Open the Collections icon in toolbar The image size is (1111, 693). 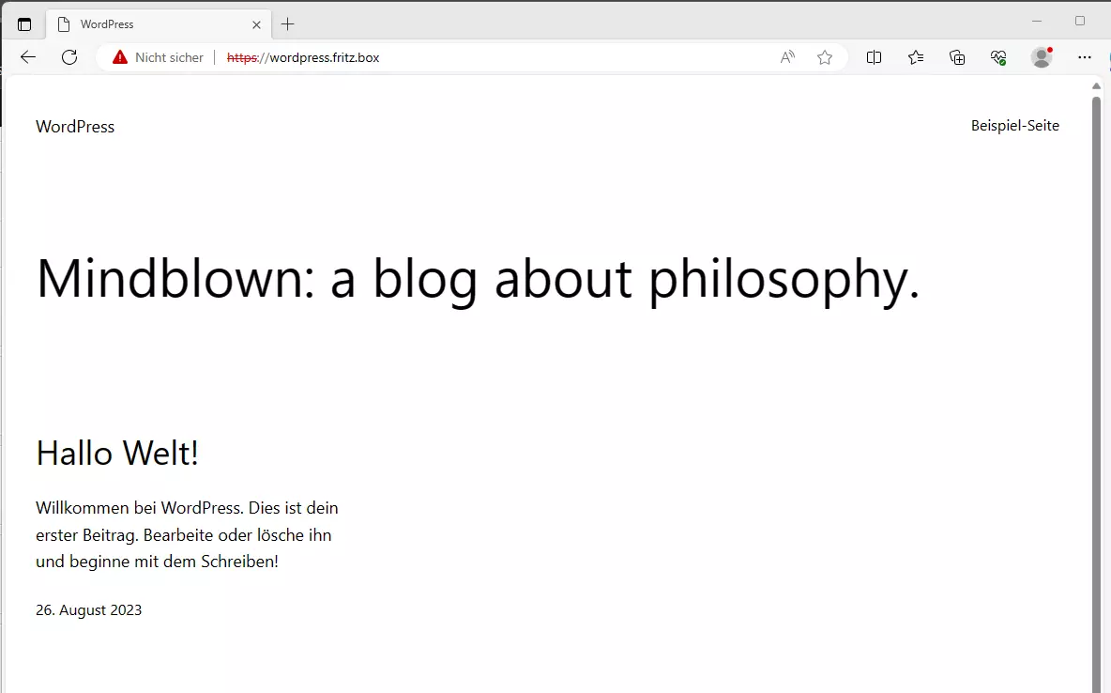point(957,57)
